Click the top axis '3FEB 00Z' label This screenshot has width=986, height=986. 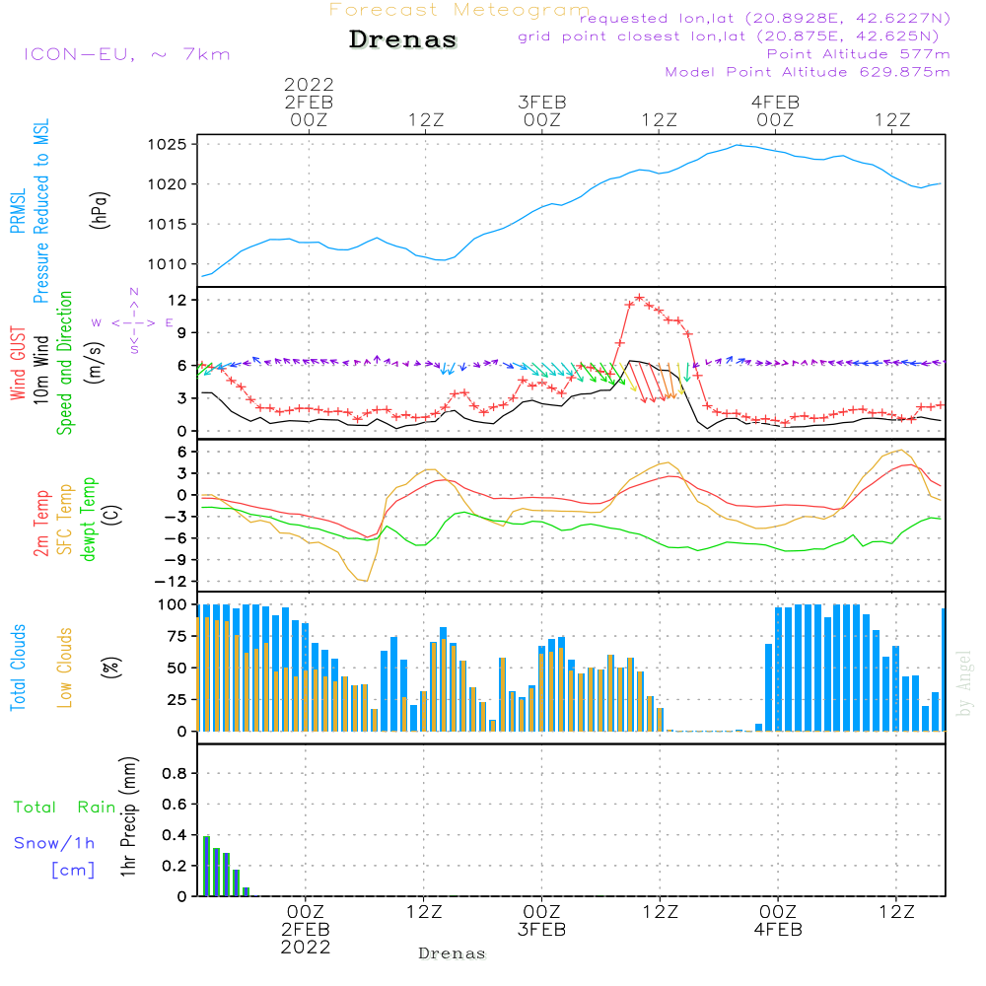tap(542, 110)
